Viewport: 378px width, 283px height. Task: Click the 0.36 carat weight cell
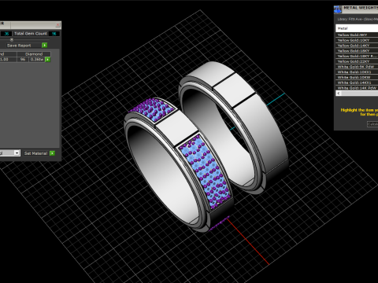37,60
